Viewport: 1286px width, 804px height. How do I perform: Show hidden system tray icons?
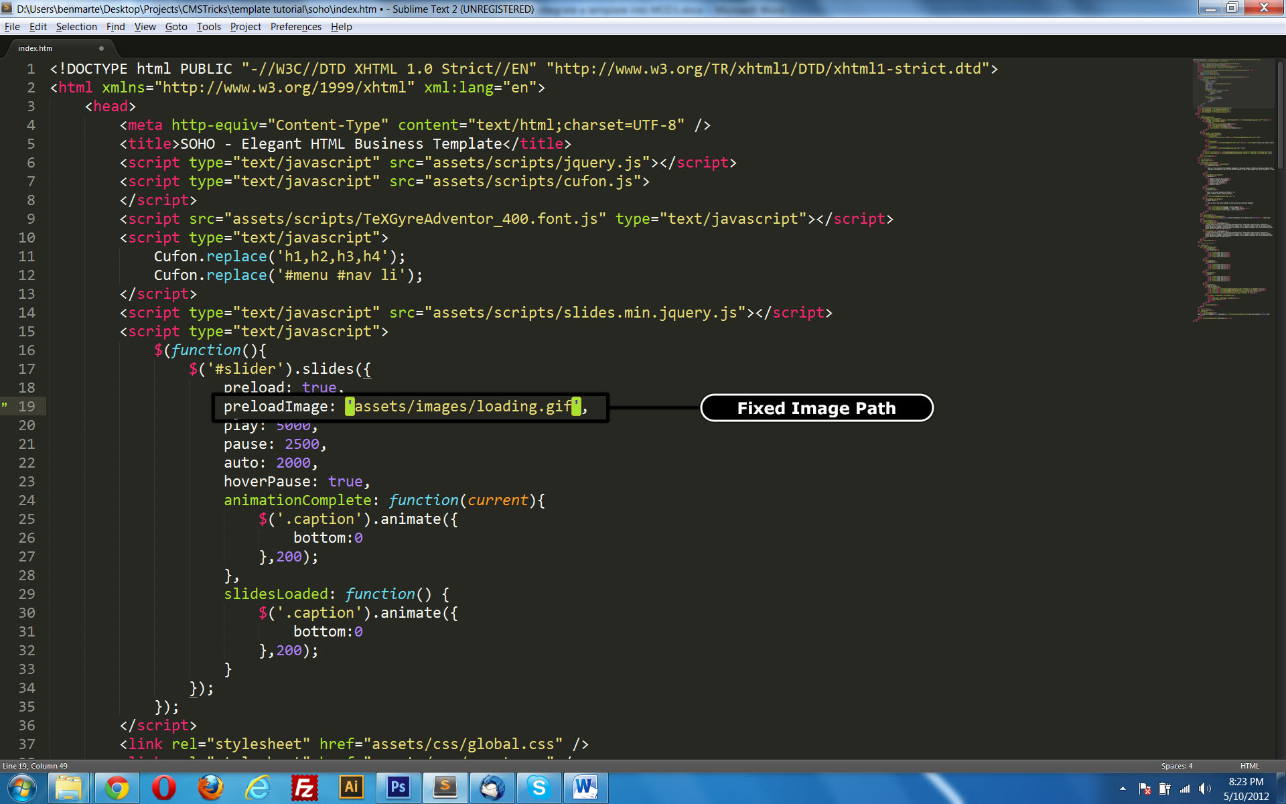(x=1123, y=789)
